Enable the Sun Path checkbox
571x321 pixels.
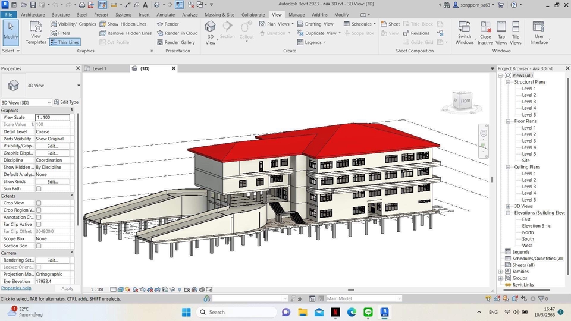39,189
